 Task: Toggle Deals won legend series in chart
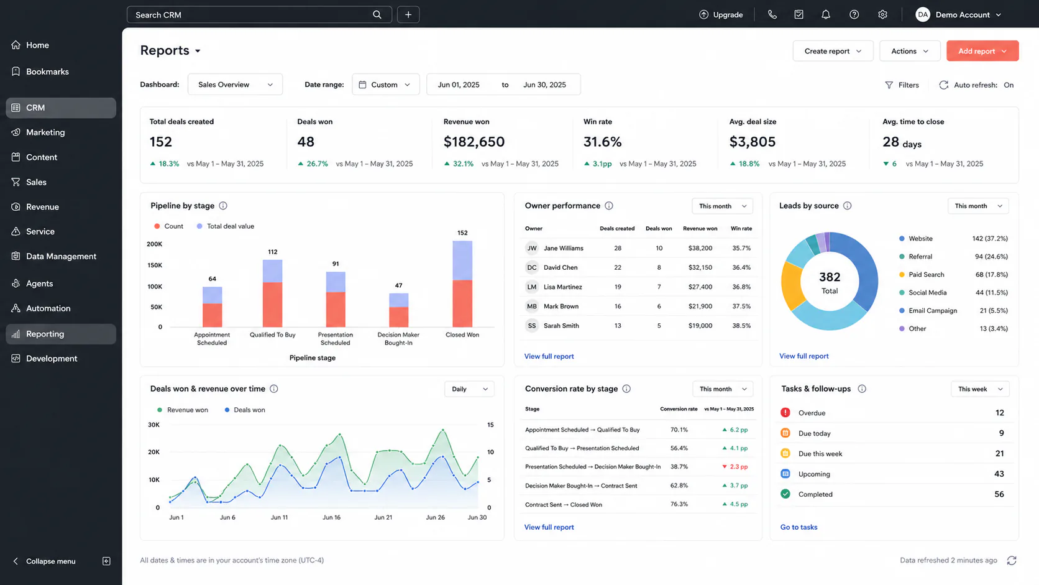coord(244,410)
